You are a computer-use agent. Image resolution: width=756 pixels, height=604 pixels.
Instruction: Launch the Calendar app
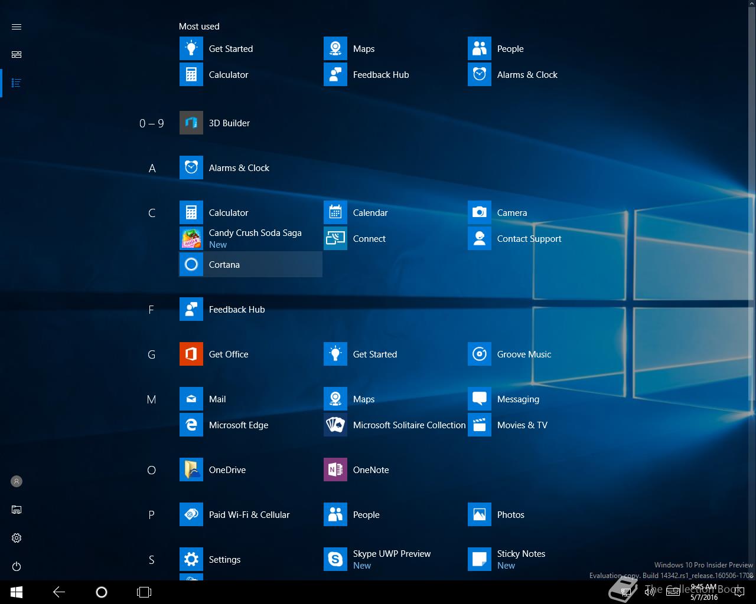coord(395,212)
